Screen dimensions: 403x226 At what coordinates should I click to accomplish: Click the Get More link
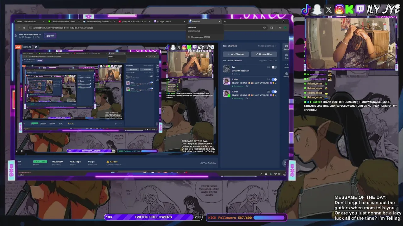pos(238,61)
